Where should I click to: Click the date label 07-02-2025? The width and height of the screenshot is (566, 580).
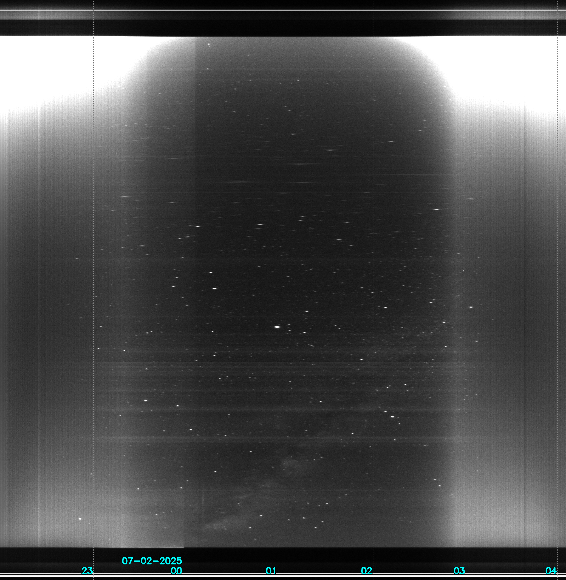coord(152,561)
